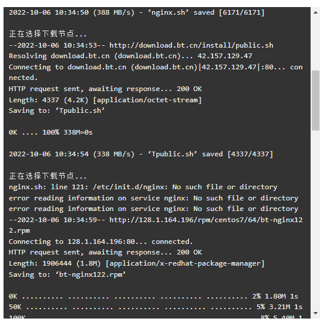Click the scrollbar down arrow
320x325 pixels.
click(x=315, y=313)
